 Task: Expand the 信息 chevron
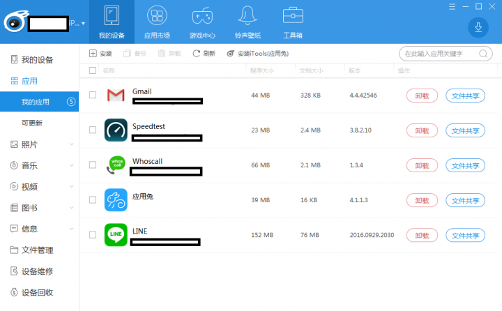coord(72,229)
